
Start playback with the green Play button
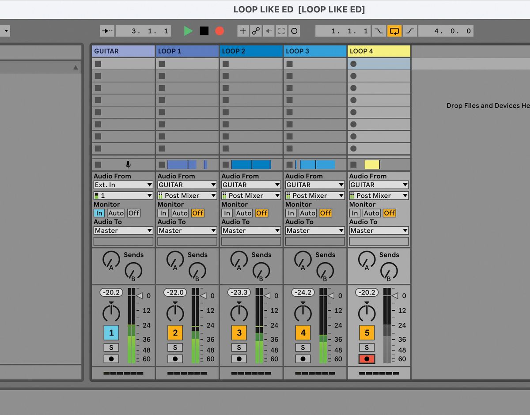coord(189,31)
